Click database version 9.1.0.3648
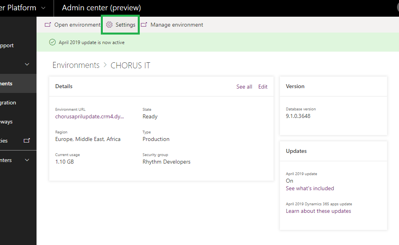 (298, 116)
